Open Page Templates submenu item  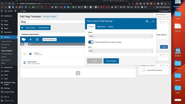click(7, 51)
